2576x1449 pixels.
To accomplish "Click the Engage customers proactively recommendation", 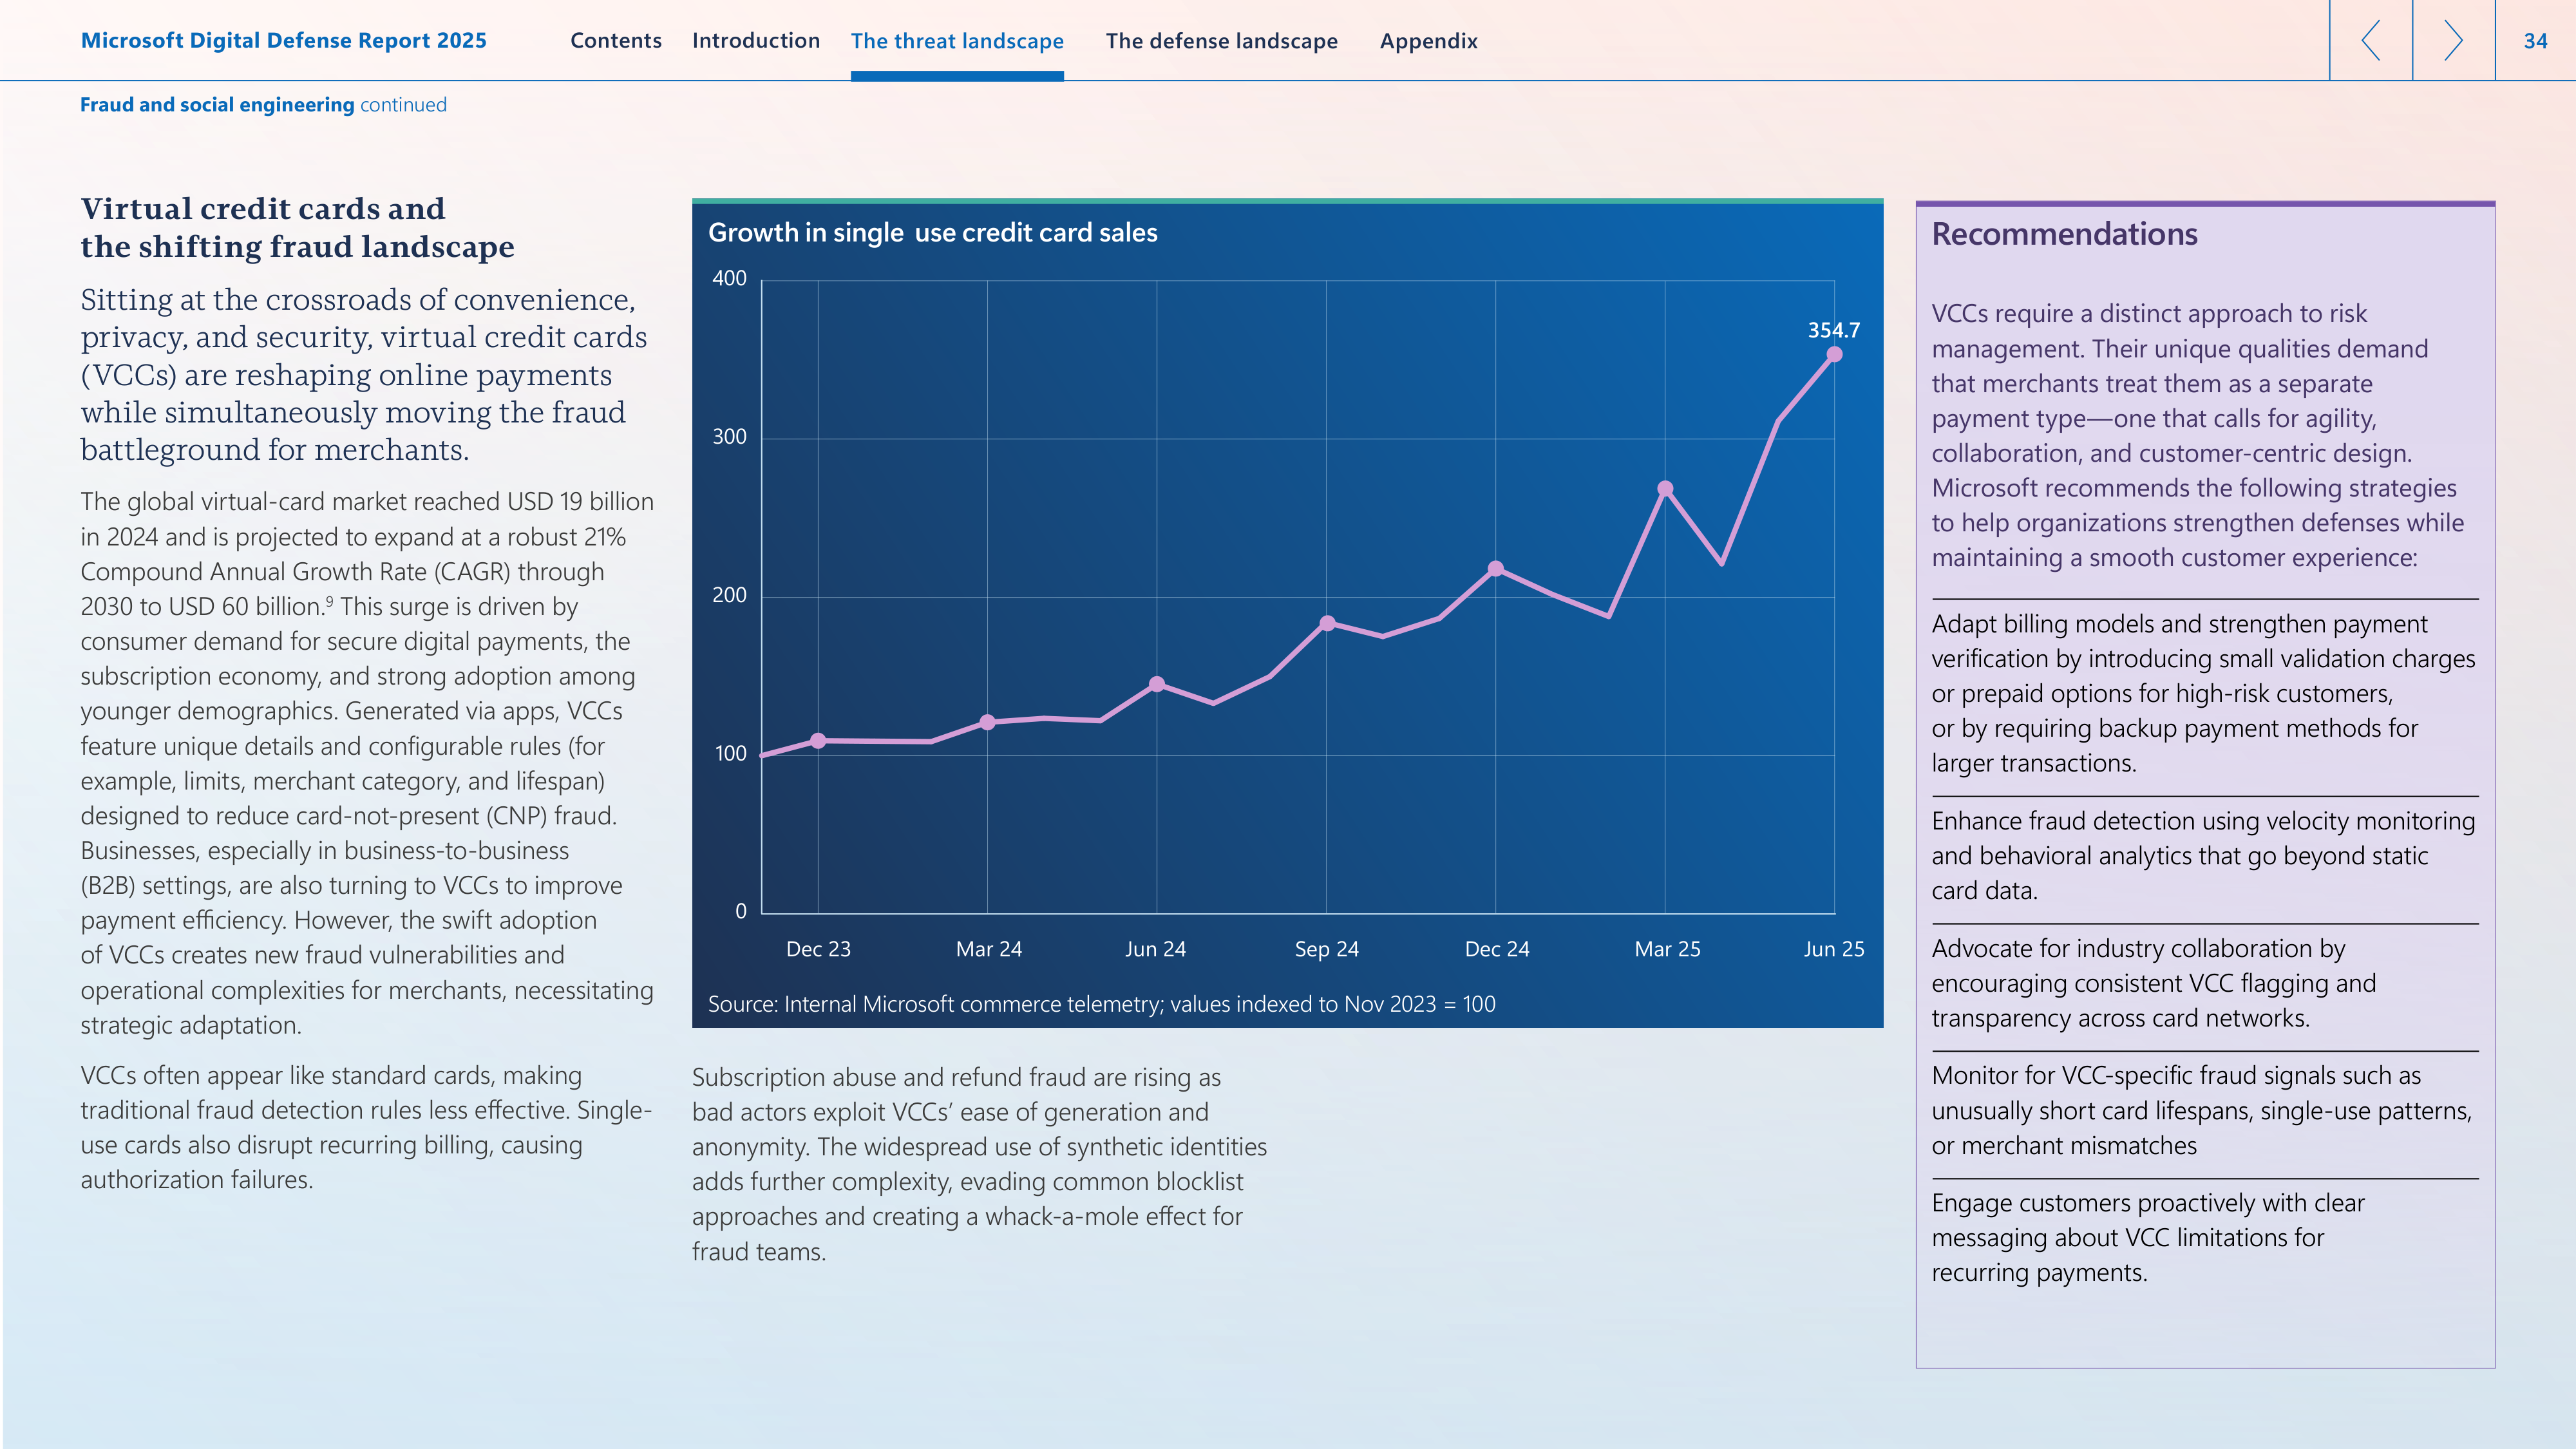I will 2147,1238.
